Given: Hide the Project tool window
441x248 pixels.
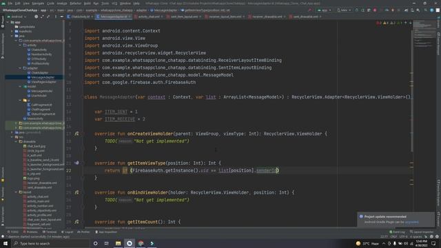Looking at the screenshot, I should coord(61,17).
